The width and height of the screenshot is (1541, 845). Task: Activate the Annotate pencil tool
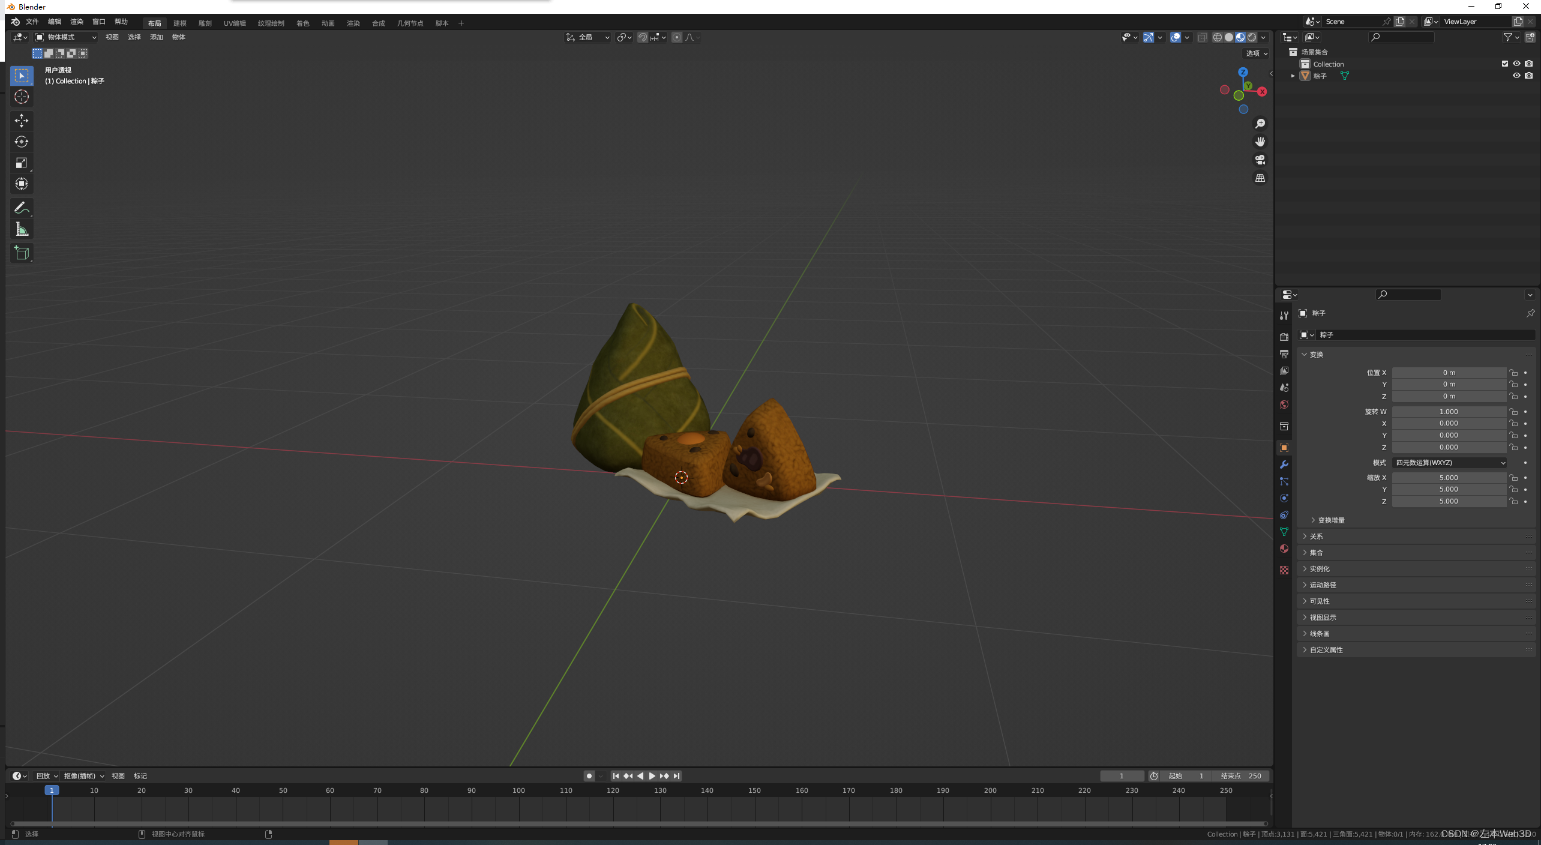tap(22, 208)
